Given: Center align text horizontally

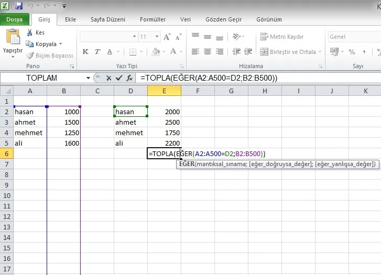Looking at the screenshot, I should [x=208, y=52].
